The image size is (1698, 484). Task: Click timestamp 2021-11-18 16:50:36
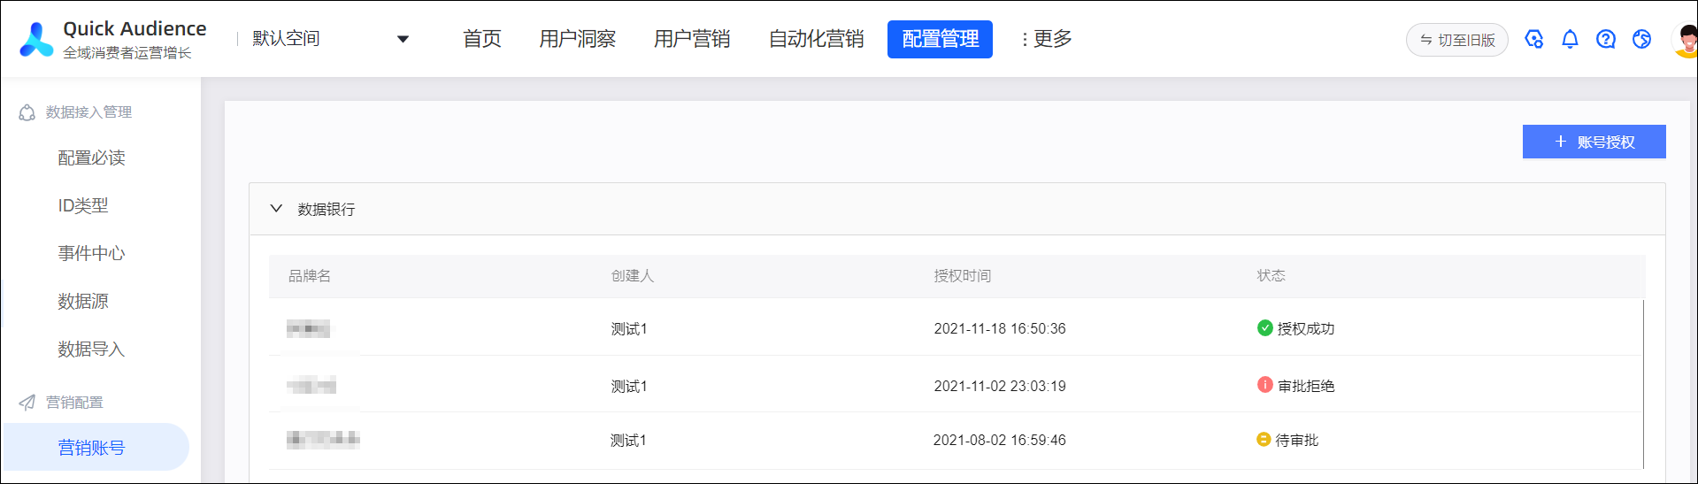[1000, 328]
